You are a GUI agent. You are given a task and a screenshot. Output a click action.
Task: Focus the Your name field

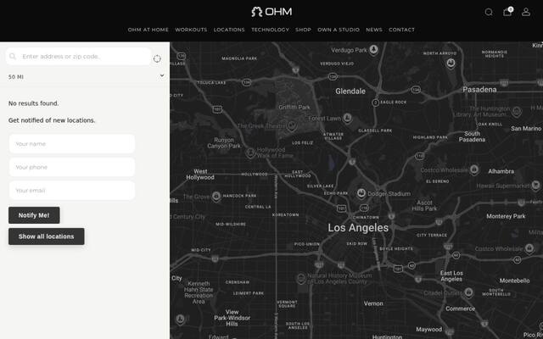pos(71,143)
